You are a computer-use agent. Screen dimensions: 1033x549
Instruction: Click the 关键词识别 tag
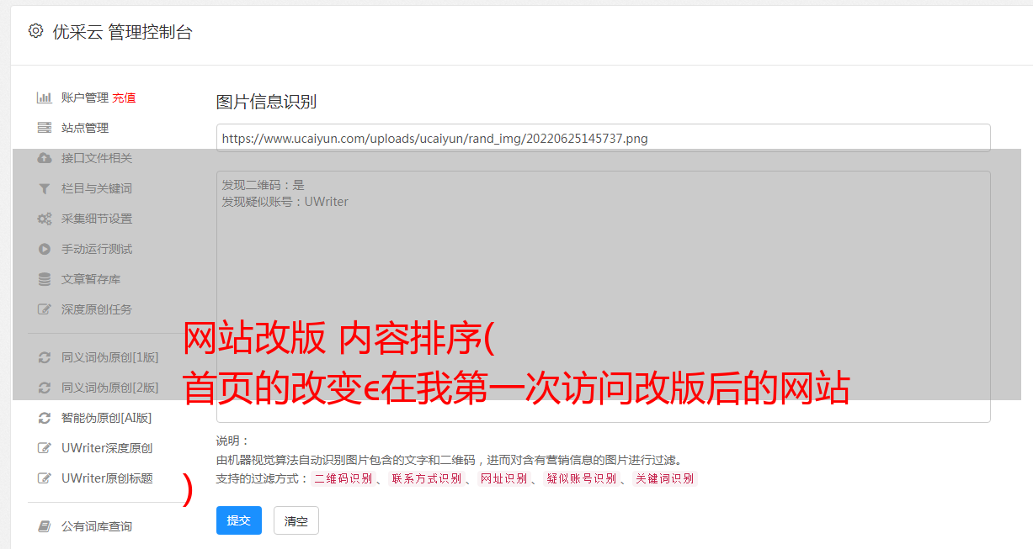pyautogui.click(x=664, y=478)
